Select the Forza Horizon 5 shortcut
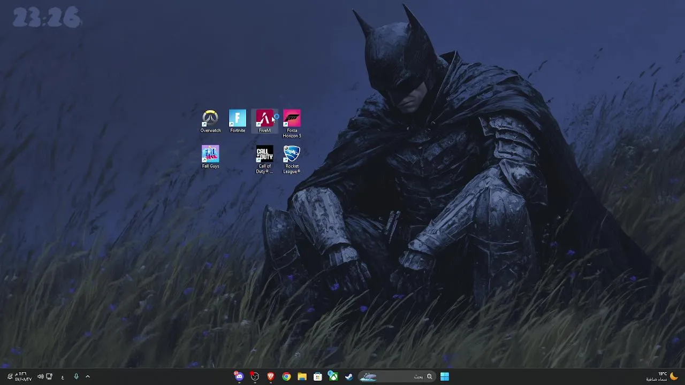 pyautogui.click(x=292, y=124)
